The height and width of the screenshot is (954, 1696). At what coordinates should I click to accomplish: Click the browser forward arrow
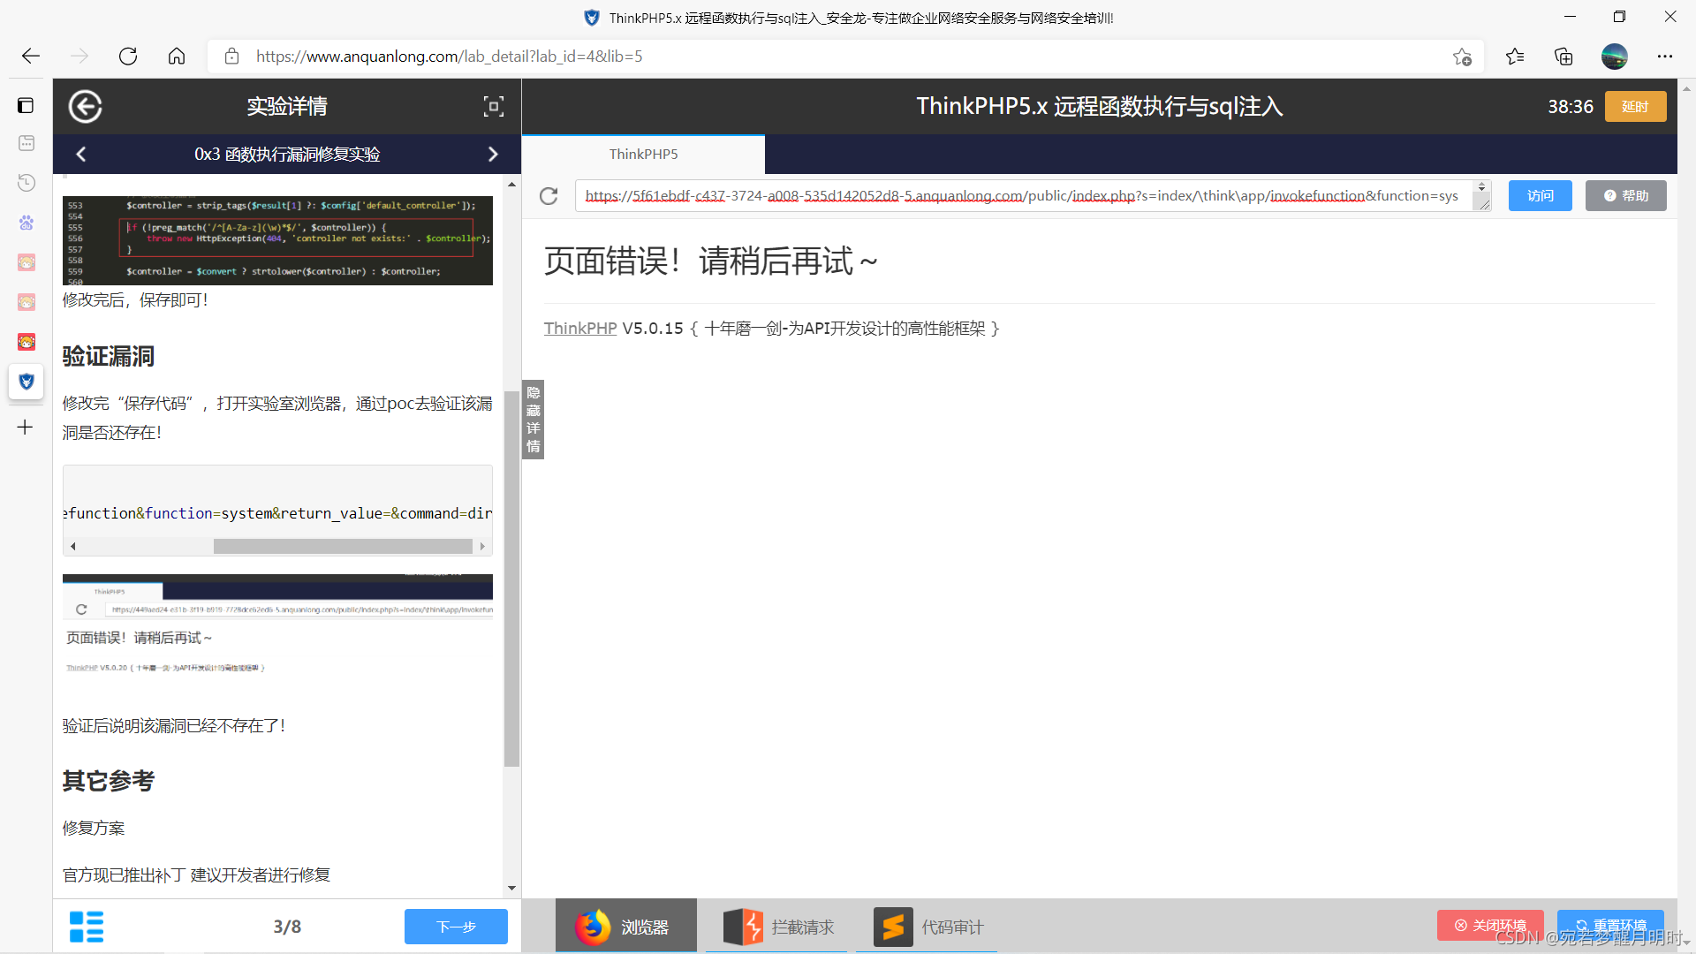(x=79, y=57)
